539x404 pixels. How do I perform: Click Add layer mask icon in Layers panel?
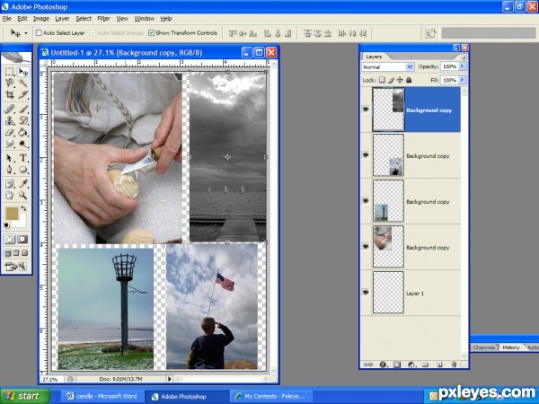(397, 364)
